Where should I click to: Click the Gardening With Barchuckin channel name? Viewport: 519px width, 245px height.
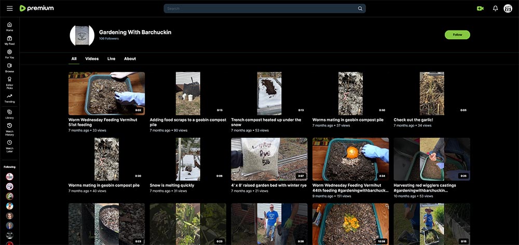pos(135,32)
